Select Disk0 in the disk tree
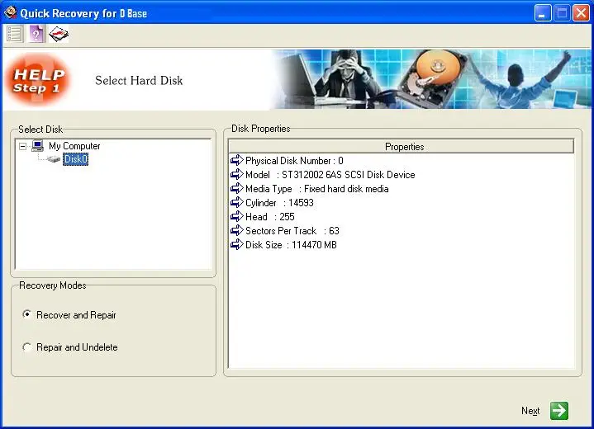This screenshot has height=429, width=594. (x=76, y=159)
